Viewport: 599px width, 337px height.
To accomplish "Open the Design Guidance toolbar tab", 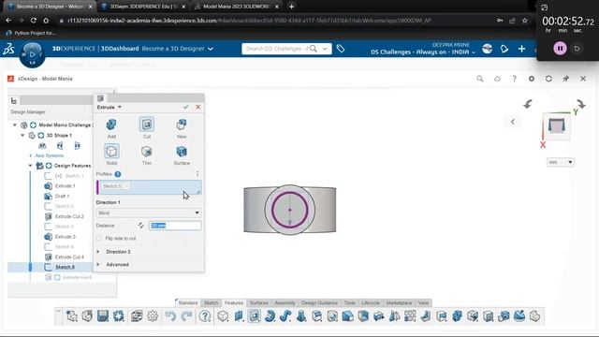I will pos(320,302).
